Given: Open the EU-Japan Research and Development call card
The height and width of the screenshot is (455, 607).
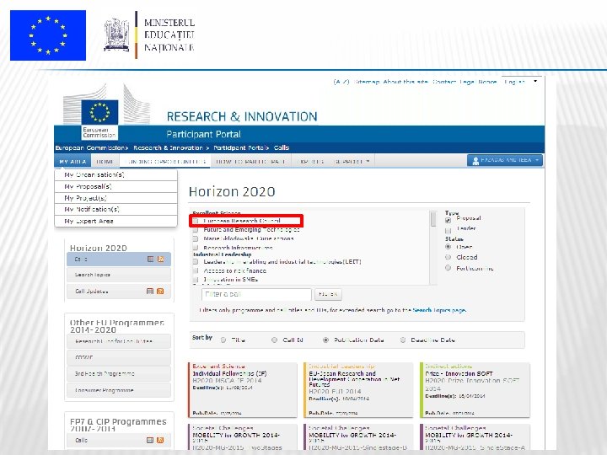Looking at the screenshot, I should [358, 390].
